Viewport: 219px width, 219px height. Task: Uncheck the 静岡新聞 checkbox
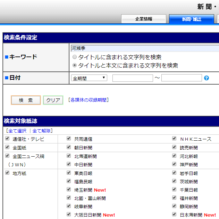tap(174, 206)
